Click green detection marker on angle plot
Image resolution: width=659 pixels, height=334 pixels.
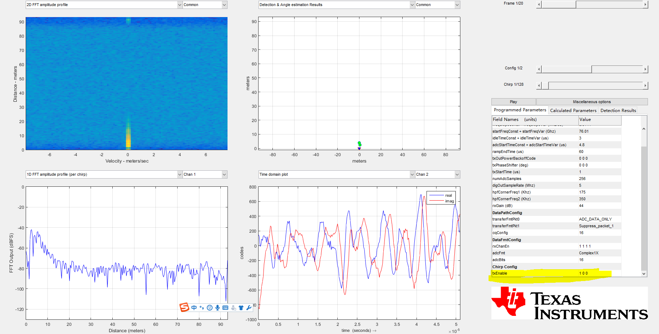pos(359,144)
